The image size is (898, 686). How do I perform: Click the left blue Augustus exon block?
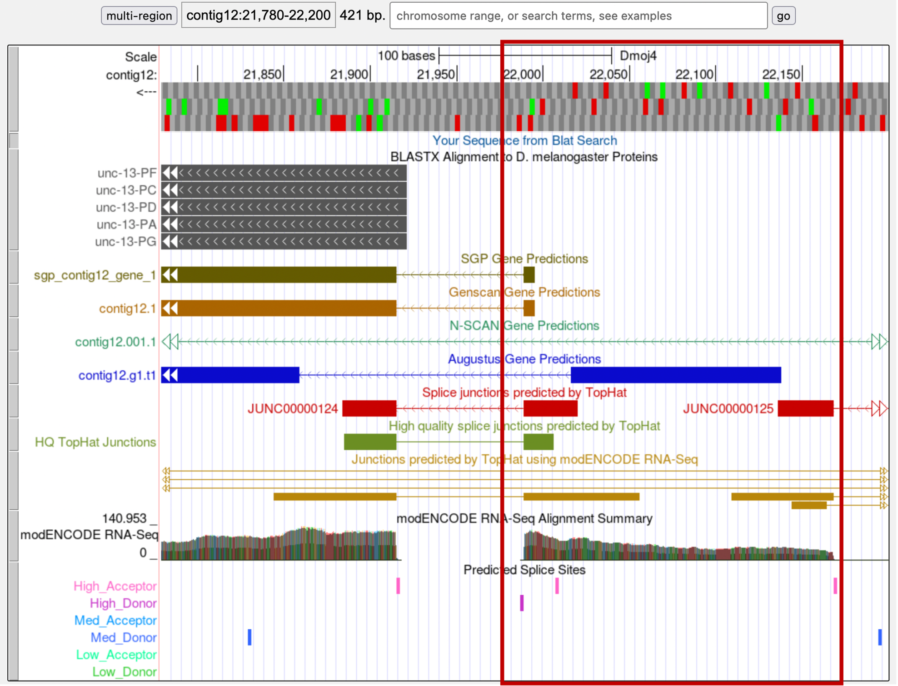[230, 375]
